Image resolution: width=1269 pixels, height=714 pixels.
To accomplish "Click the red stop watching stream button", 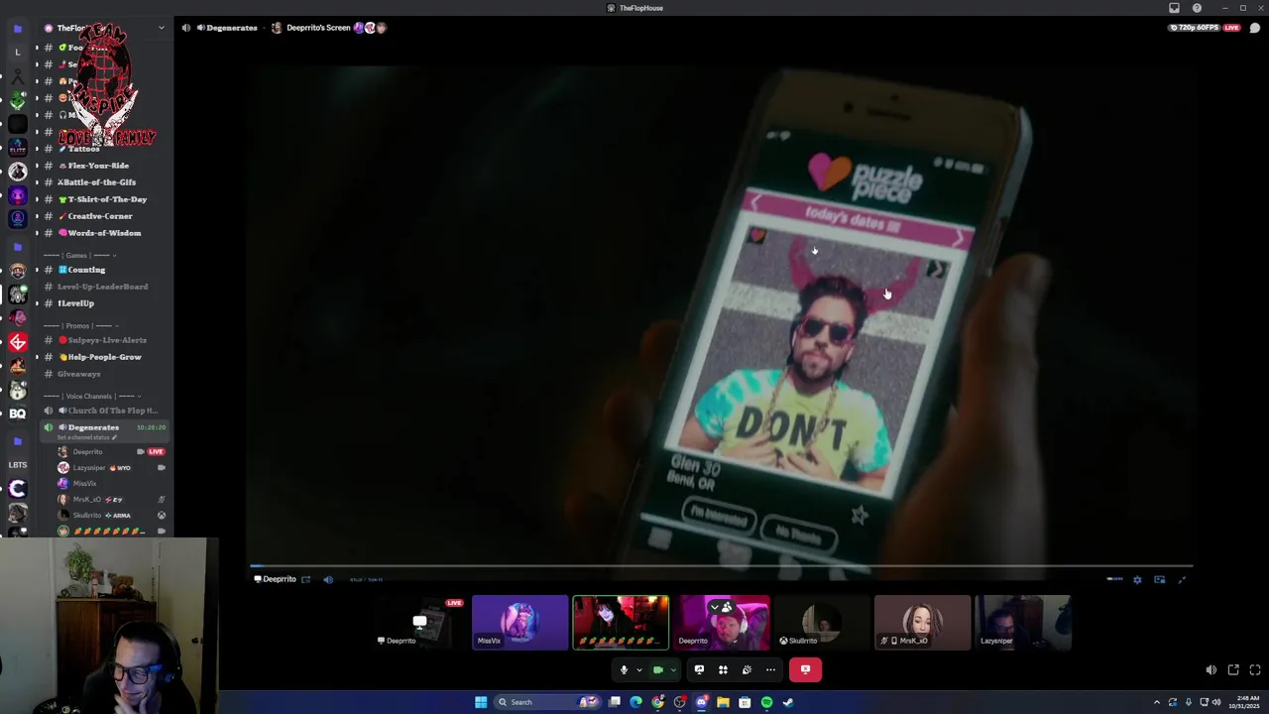I will (x=805, y=670).
